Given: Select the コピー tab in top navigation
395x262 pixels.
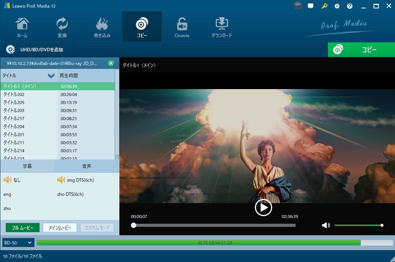Looking at the screenshot, I should (x=142, y=27).
